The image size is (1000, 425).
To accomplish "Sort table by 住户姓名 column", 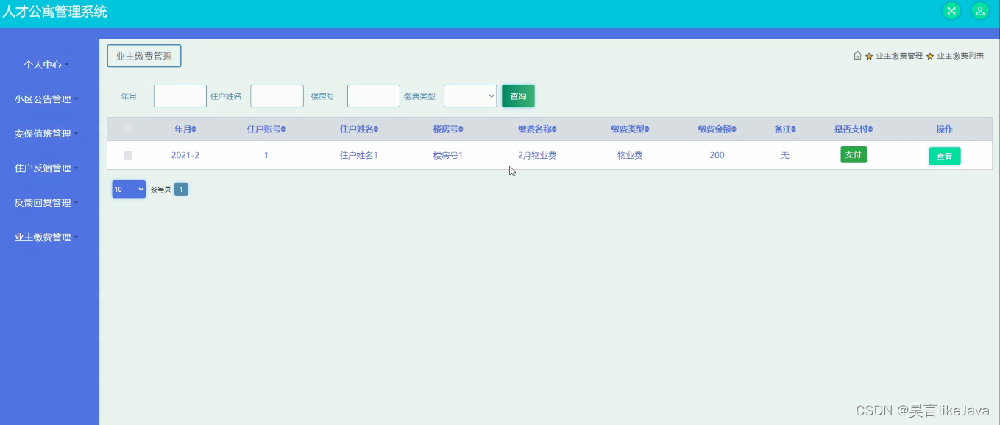I will 359,129.
